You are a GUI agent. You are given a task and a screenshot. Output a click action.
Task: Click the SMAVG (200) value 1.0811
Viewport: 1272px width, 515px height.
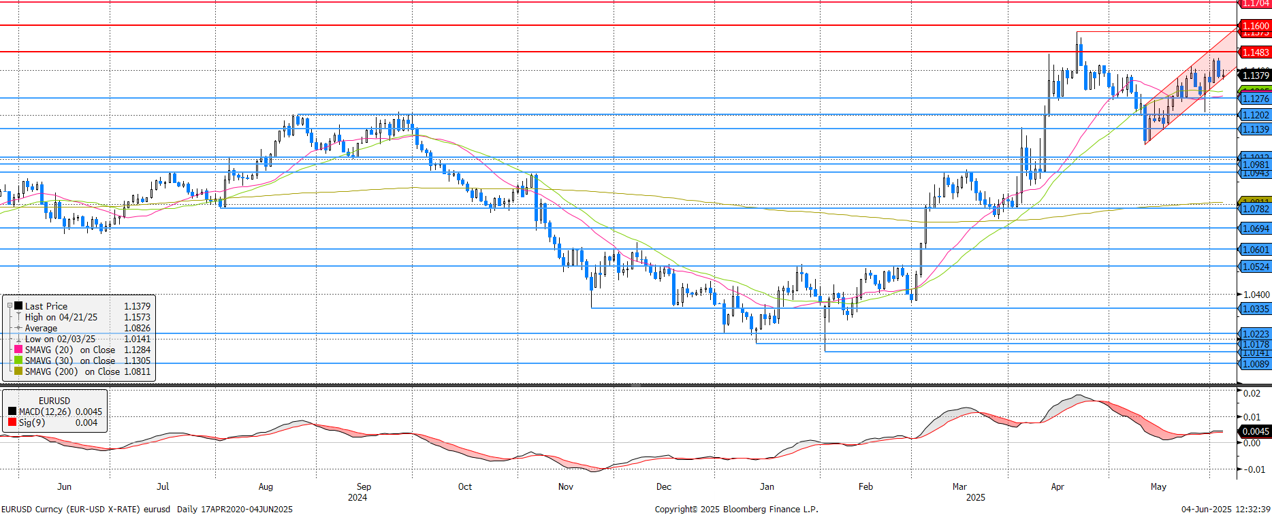[x=137, y=371]
